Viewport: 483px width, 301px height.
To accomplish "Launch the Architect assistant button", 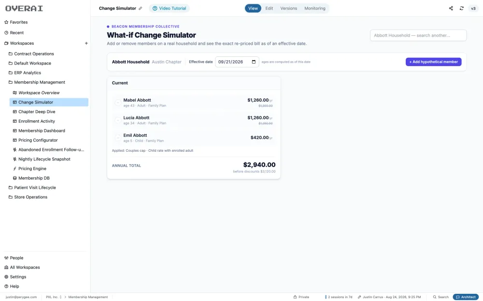I will (x=466, y=297).
